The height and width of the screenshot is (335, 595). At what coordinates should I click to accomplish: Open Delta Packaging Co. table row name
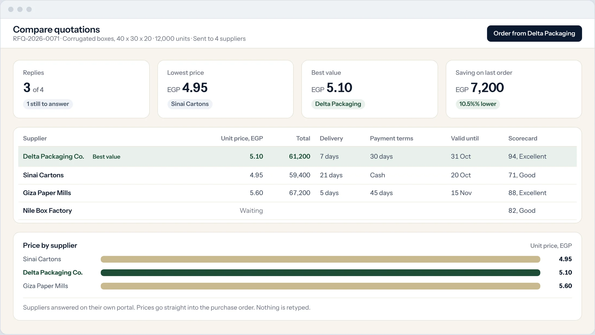point(54,156)
